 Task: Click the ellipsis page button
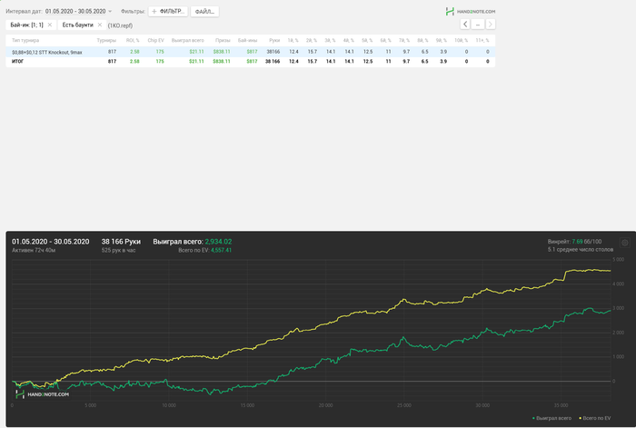pos(478,25)
